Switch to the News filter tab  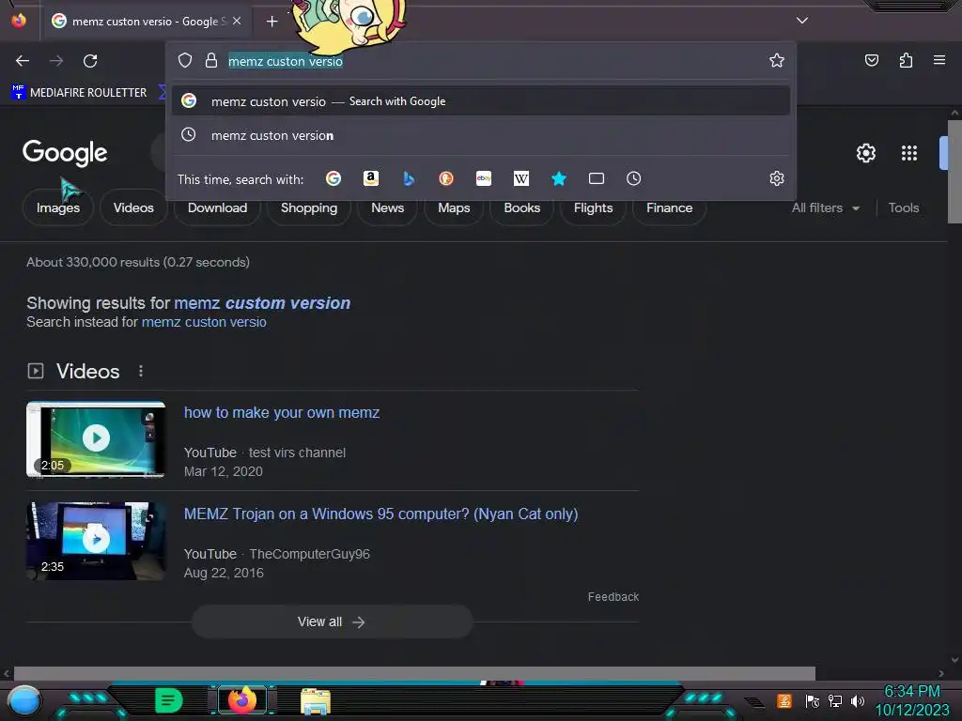click(387, 207)
